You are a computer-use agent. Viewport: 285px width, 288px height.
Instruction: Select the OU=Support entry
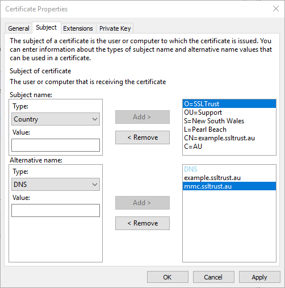pyautogui.click(x=229, y=112)
